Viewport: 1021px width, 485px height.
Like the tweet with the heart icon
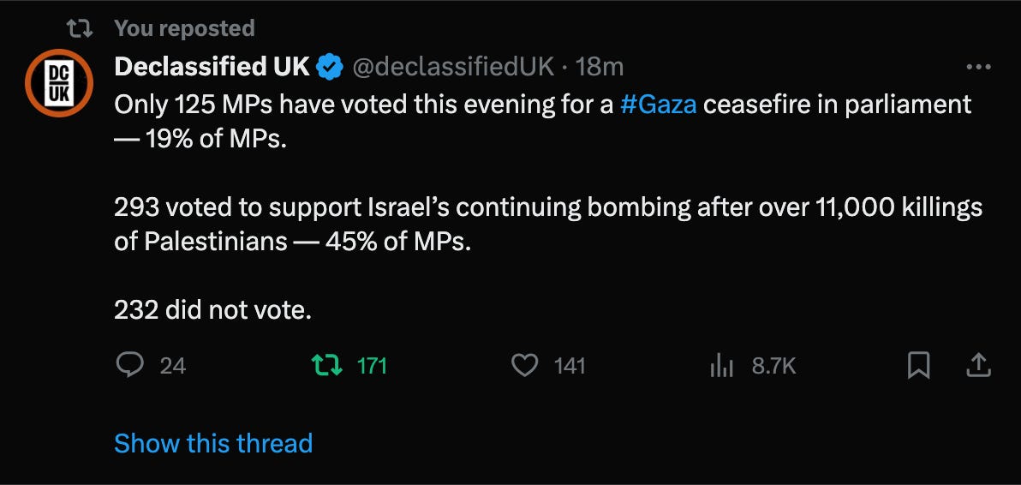tap(524, 365)
